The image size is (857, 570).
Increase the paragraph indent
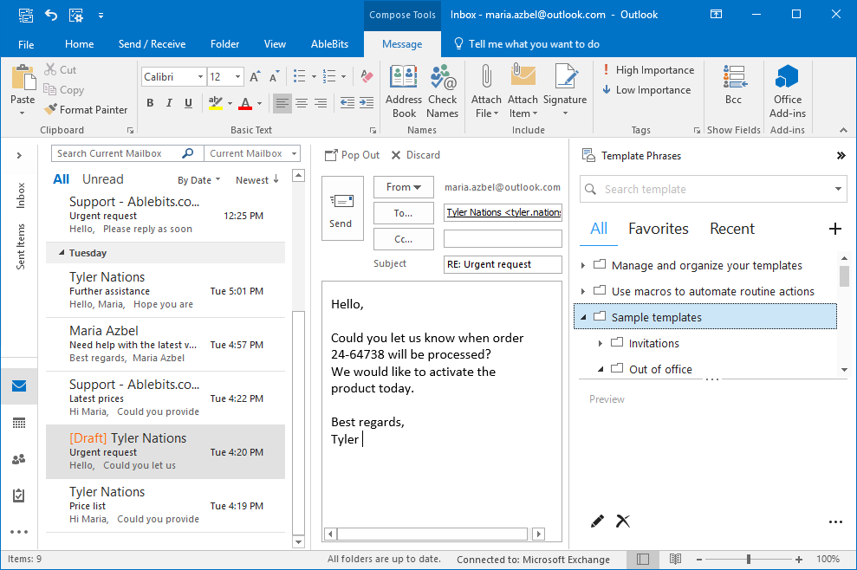(x=367, y=103)
